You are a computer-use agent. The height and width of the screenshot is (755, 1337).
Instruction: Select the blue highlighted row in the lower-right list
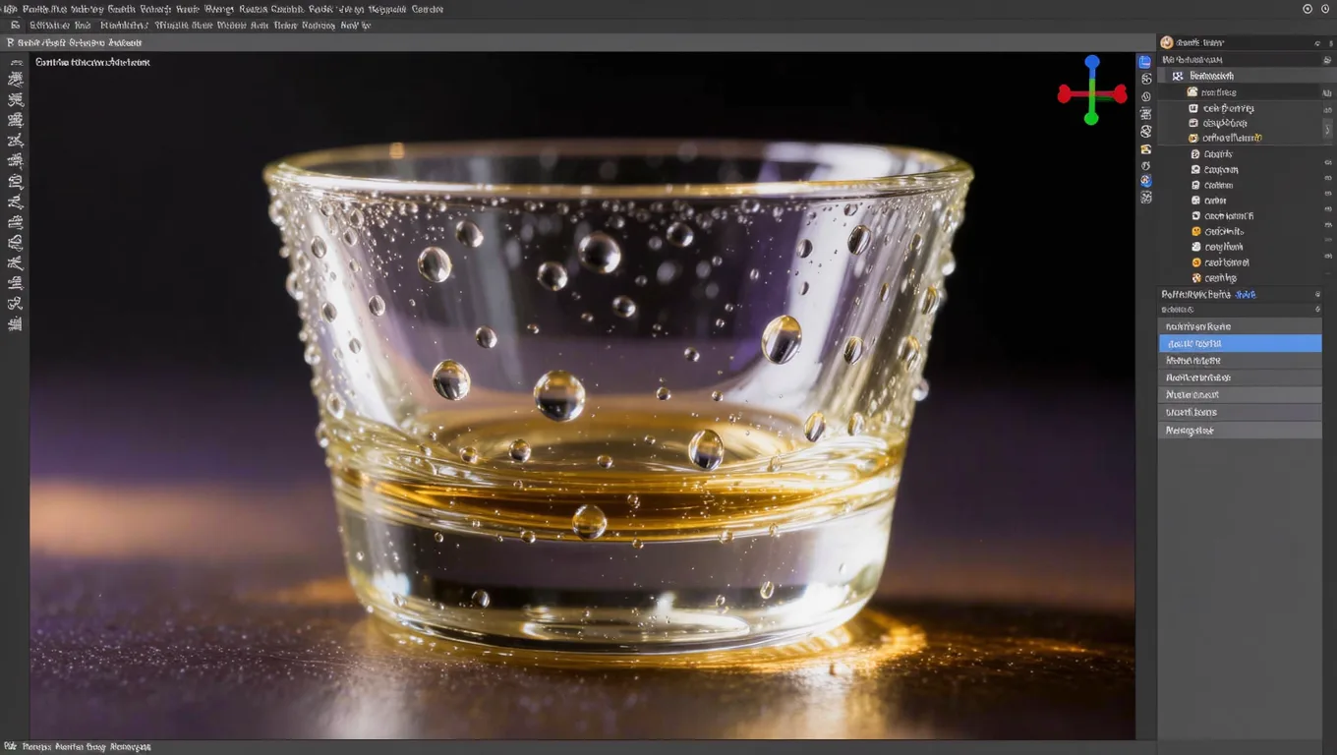pyautogui.click(x=1240, y=343)
